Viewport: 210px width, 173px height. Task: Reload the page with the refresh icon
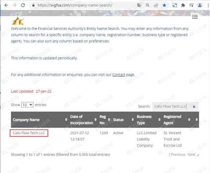pyautogui.click(x=23, y=5)
